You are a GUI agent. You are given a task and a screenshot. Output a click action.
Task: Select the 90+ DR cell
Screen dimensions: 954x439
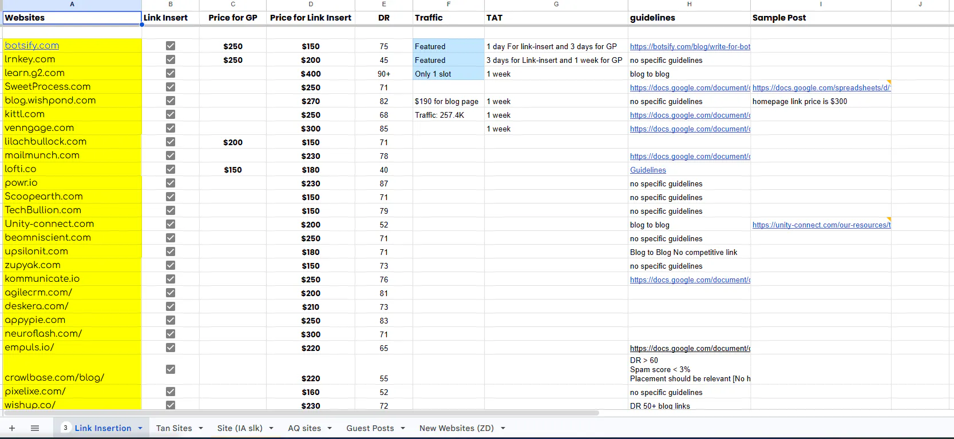(384, 74)
